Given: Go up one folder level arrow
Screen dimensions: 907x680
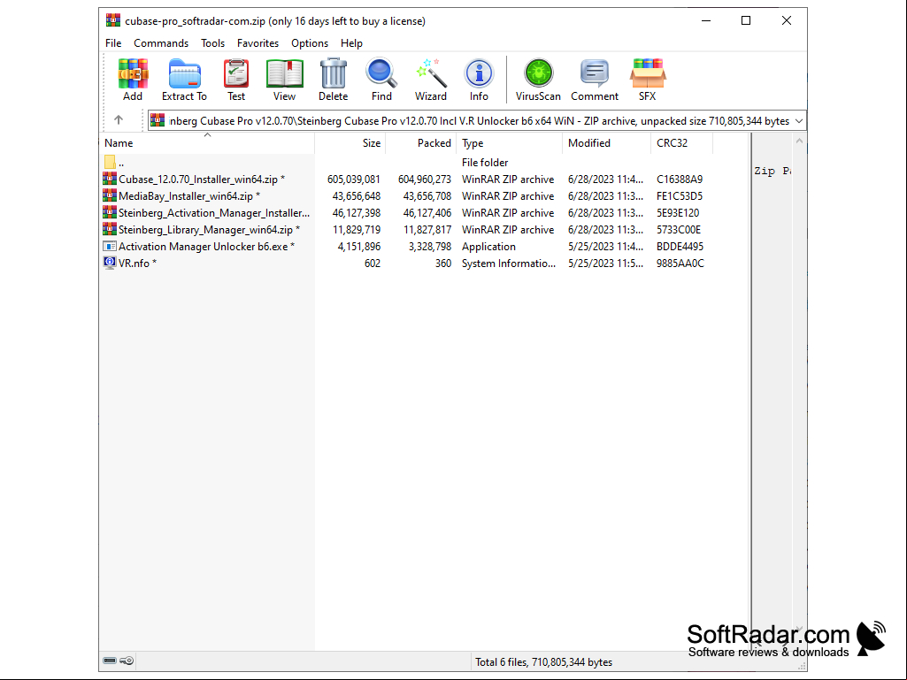Looking at the screenshot, I should click(x=119, y=120).
